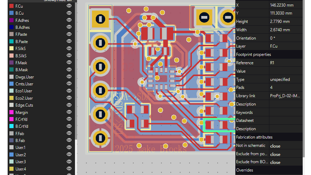Toggle visibility eye for F.Mask layer
311x175 pixels.
coord(69,62)
